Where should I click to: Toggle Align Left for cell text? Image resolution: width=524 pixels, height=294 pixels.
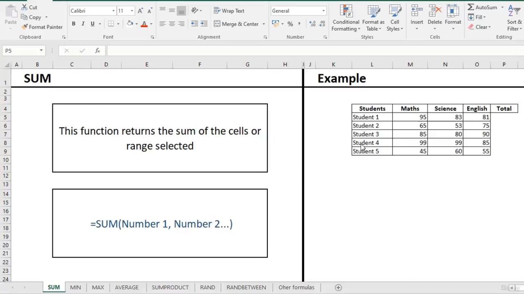pos(163,24)
